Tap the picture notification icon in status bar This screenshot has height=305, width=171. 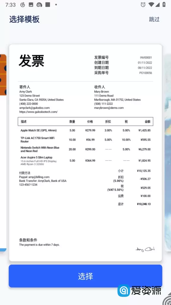pyautogui.click(x=31, y=5)
